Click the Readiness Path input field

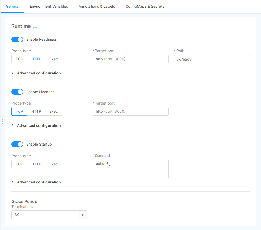tap(212, 59)
